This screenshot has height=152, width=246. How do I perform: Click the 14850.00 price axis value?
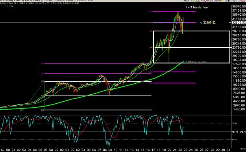(239, 72)
